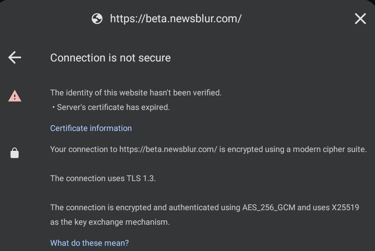375x251 pixels.
Task: Click the beta.newsblur.com URL in the header
Action: pyautogui.click(x=176, y=19)
